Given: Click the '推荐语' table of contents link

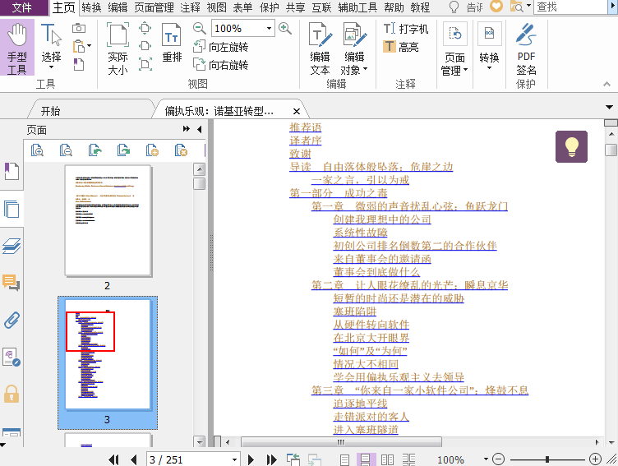Looking at the screenshot, I should pyautogui.click(x=305, y=127).
